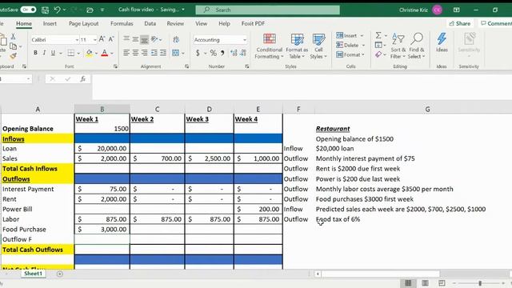Screen dimensions: 512x288
Task: Click the Bottom Align icon
Action: click(144, 39)
